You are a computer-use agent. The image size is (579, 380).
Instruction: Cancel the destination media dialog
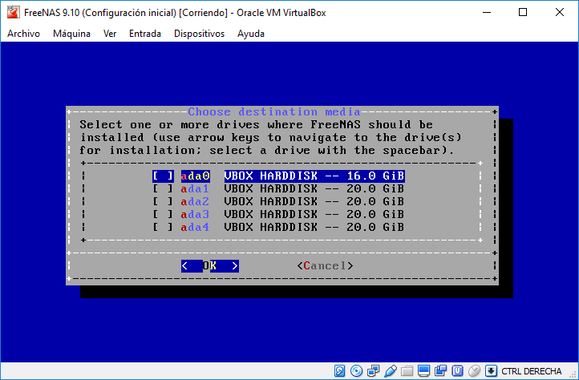click(x=325, y=266)
